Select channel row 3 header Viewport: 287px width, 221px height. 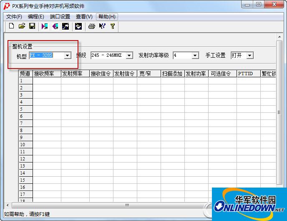(26, 95)
